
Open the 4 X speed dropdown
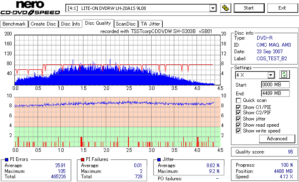pyautogui.click(x=271, y=75)
